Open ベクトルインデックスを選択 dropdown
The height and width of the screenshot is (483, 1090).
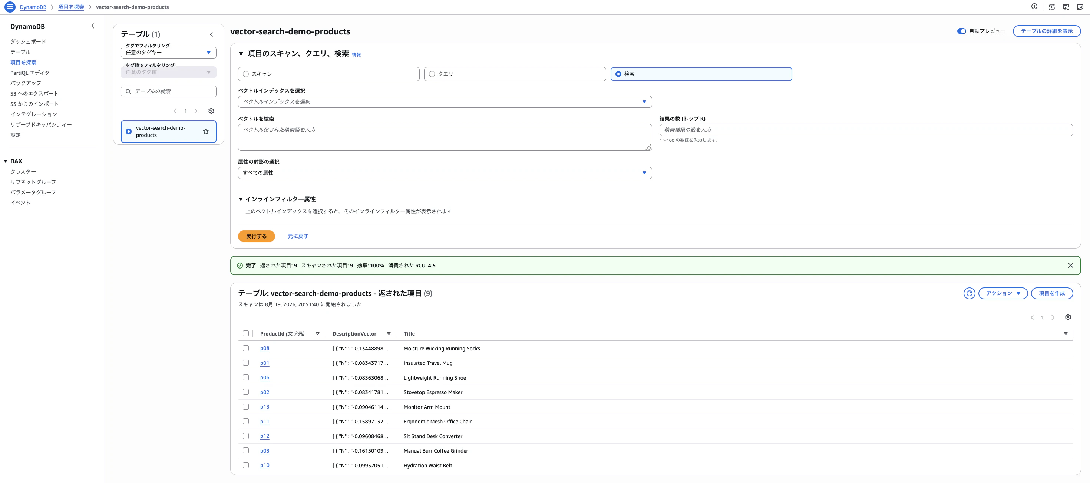pos(445,102)
